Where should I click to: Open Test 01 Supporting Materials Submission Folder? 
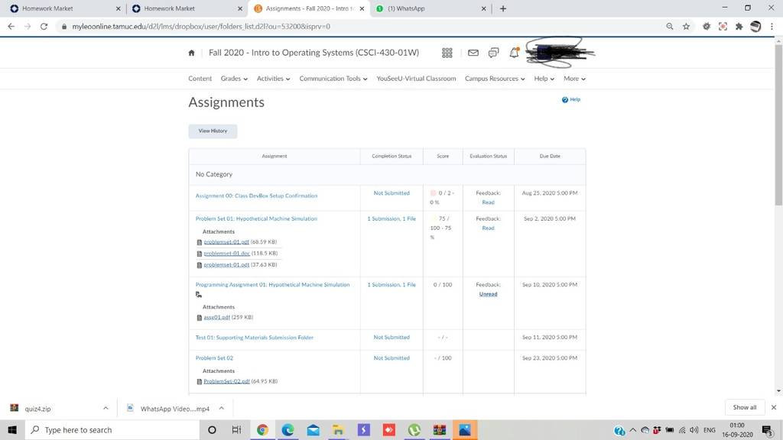click(254, 338)
